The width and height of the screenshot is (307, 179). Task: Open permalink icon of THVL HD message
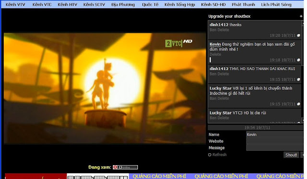(298, 79)
